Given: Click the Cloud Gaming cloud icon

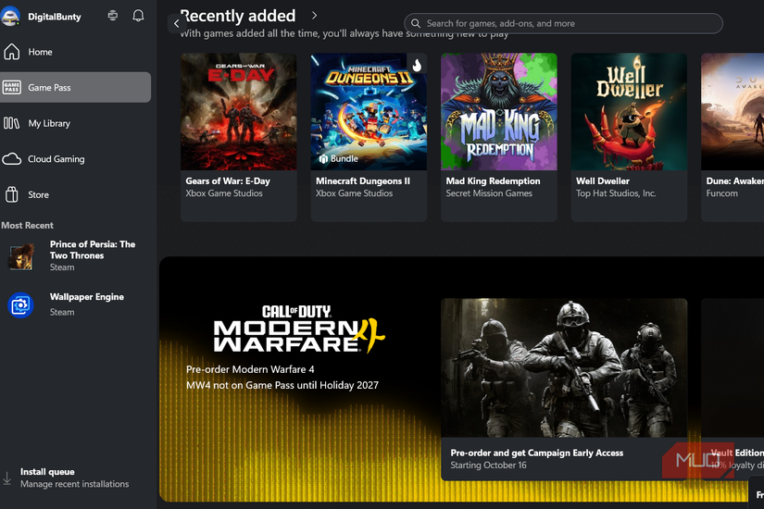Looking at the screenshot, I should pyautogui.click(x=12, y=159).
